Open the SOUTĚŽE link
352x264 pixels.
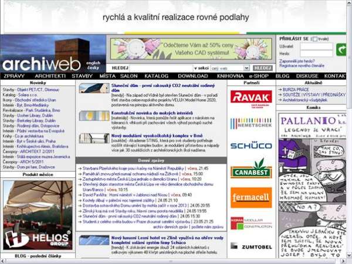coord(291,94)
